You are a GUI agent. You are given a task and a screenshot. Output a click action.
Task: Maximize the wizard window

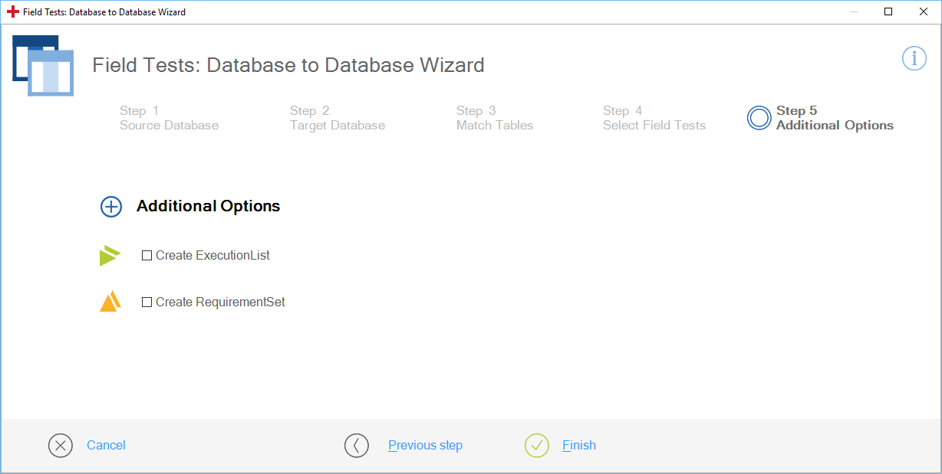tap(888, 12)
